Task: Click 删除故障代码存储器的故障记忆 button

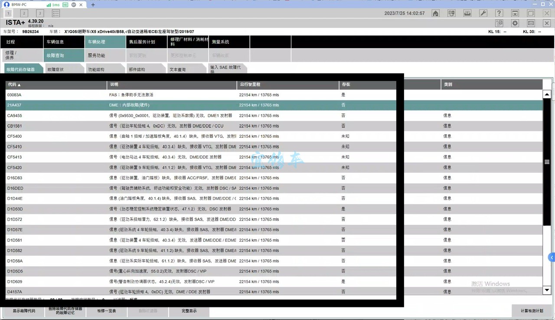Action: [65, 311]
